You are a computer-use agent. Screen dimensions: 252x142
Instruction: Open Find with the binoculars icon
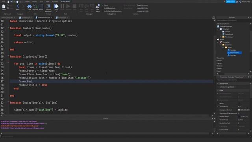click(30, 6)
